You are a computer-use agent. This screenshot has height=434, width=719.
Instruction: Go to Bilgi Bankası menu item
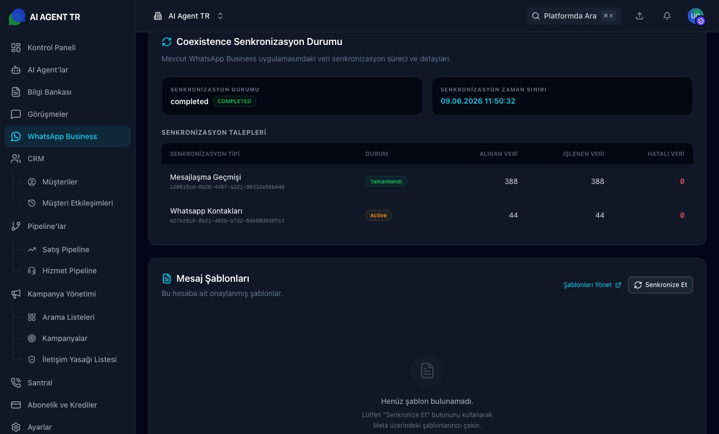coord(67,92)
